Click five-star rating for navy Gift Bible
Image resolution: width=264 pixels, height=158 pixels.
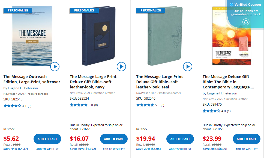tap(79, 105)
